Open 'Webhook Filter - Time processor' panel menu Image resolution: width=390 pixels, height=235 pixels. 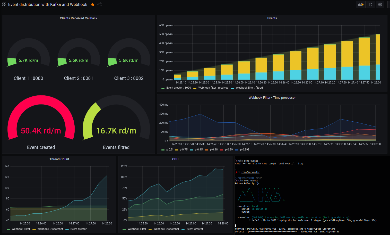click(x=272, y=98)
